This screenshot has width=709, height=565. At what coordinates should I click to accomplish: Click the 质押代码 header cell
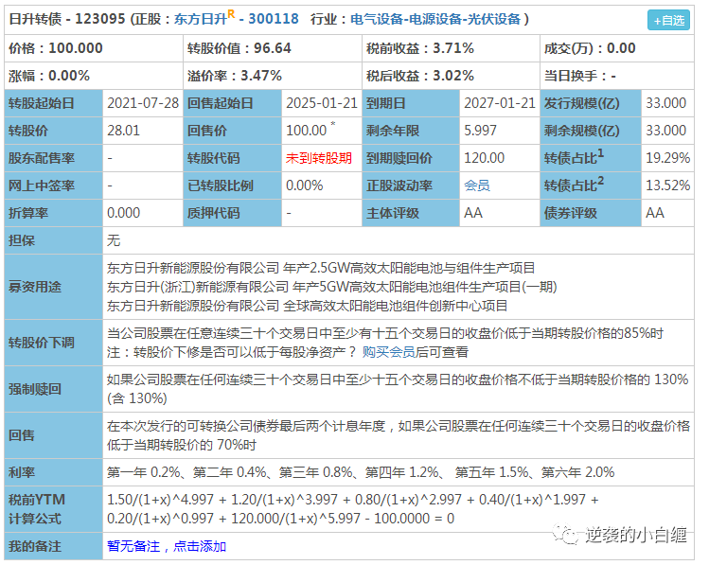[x=233, y=213]
